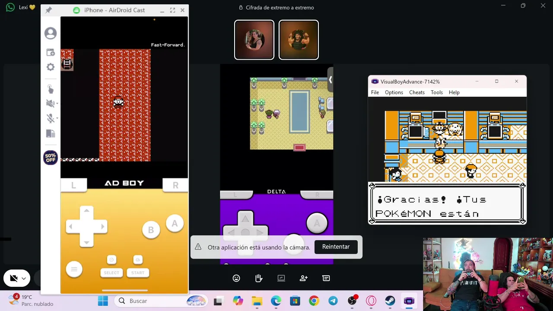
Task: Pin the AirDroid Cast window on top
Action: pos(49,10)
